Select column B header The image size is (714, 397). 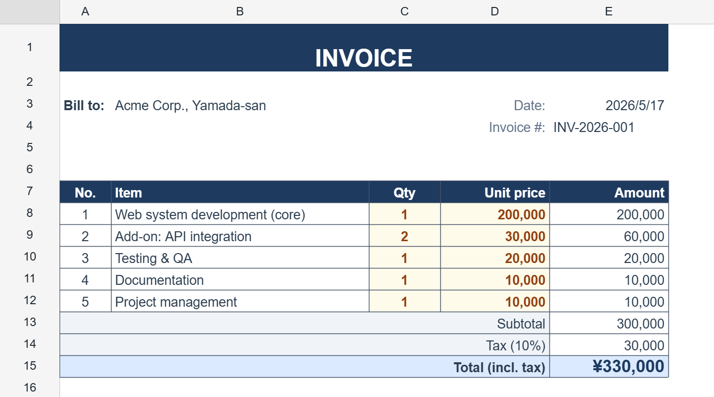(x=240, y=12)
